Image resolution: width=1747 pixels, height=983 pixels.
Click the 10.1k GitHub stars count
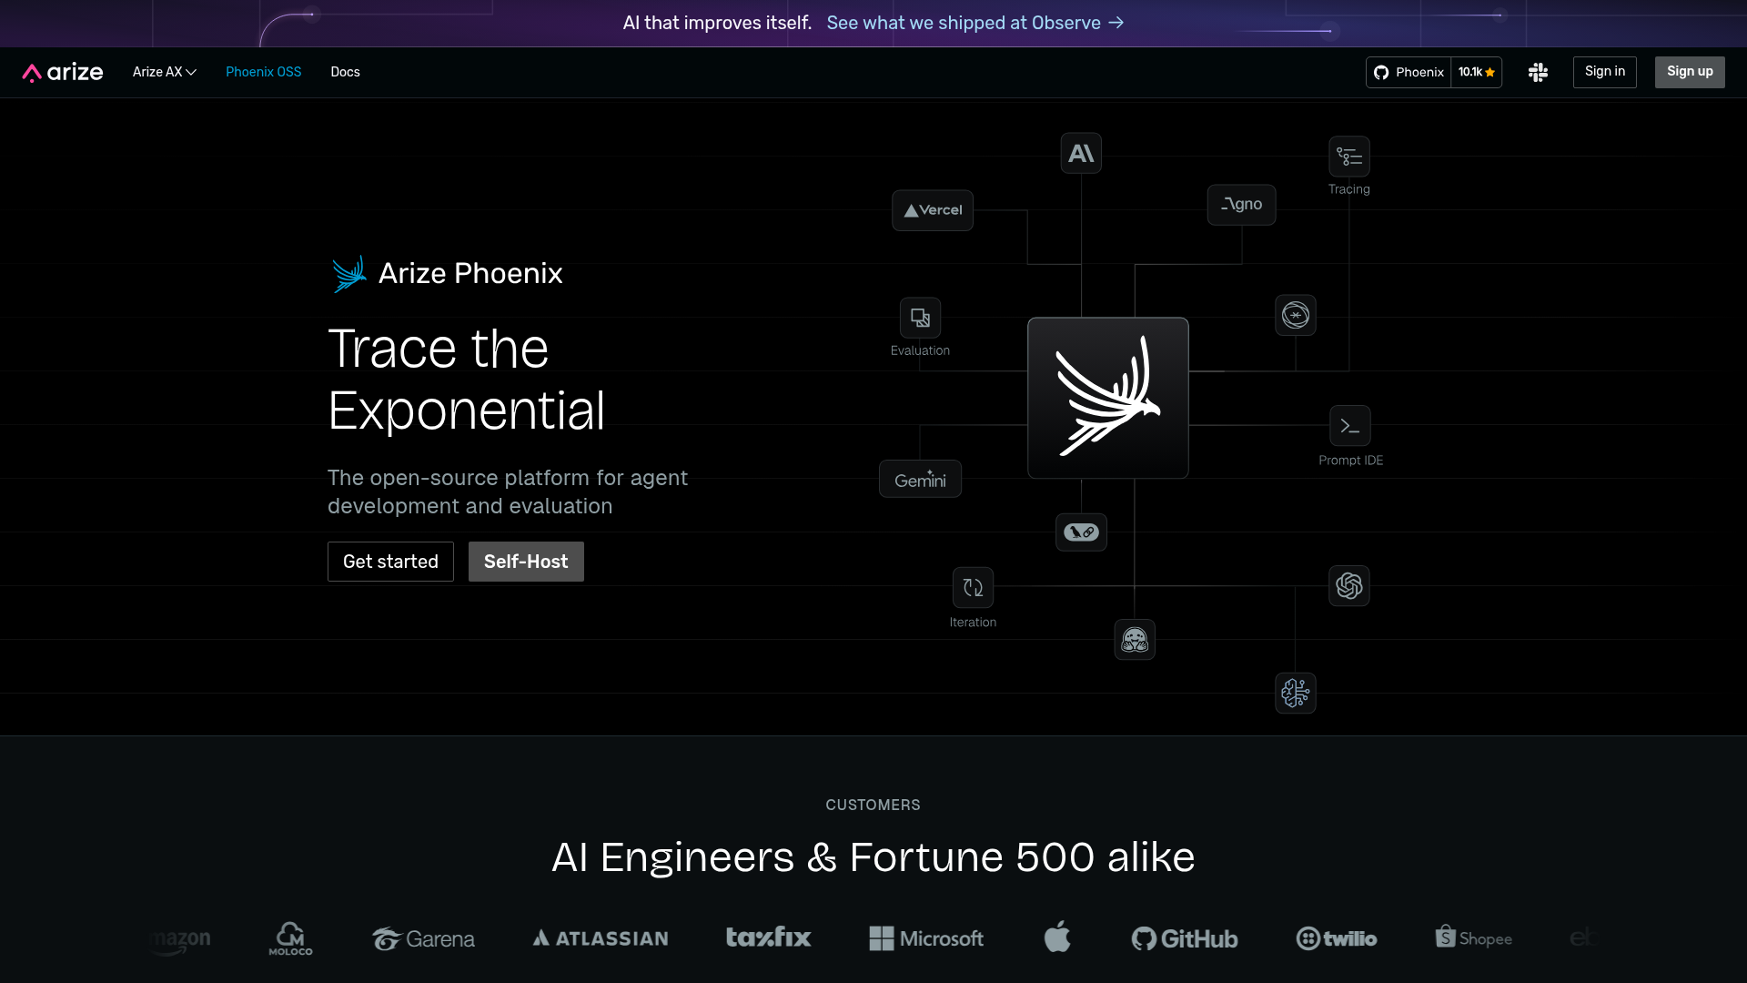(1476, 72)
